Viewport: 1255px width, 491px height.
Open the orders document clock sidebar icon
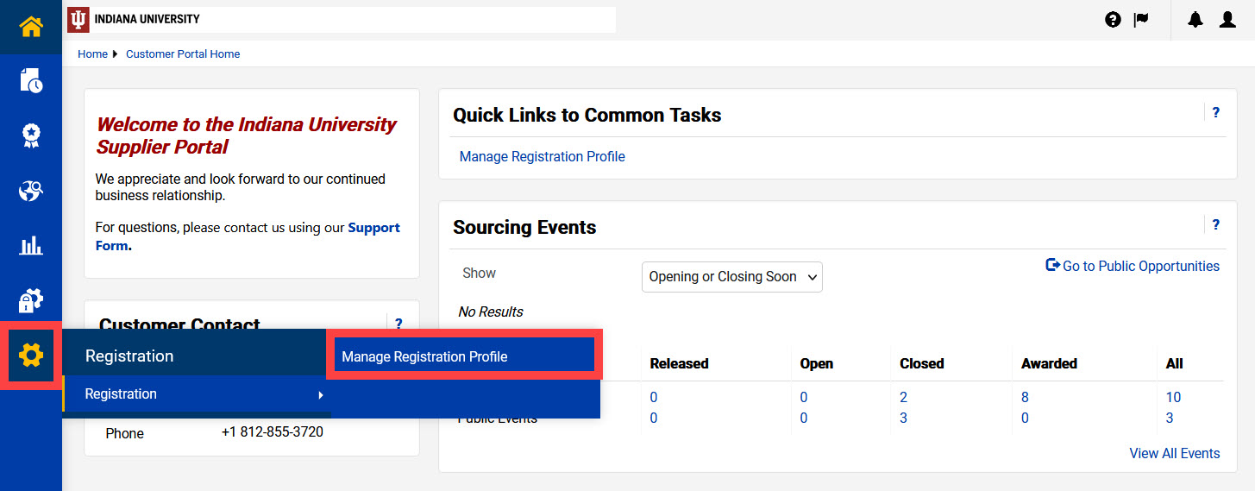pyautogui.click(x=31, y=80)
